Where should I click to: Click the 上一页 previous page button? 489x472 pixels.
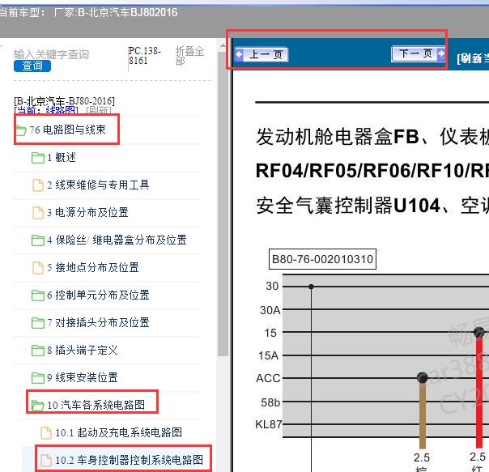click(x=261, y=55)
